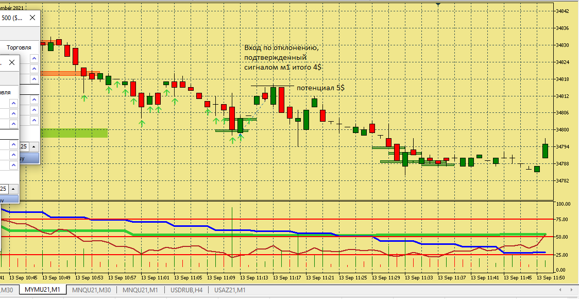Click the 50.00 indicator scale value
This screenshot has height=299, width=579.
click(x=563, y=237)
